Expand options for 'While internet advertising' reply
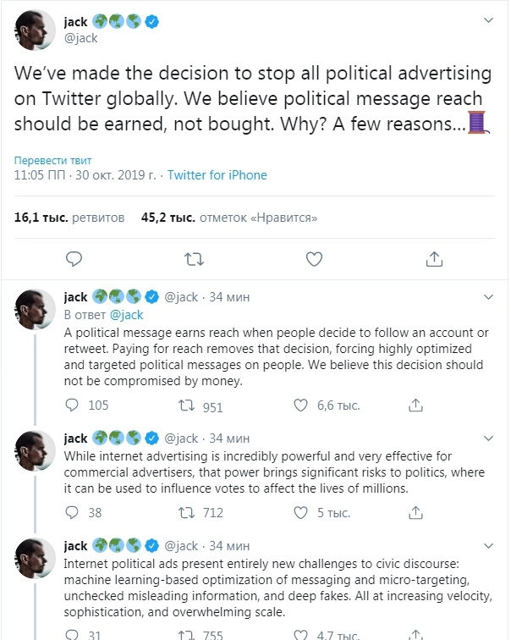Image resolution: width=511 pixels, height=640 pixels. pyautogui.click(x=488, y=438)
